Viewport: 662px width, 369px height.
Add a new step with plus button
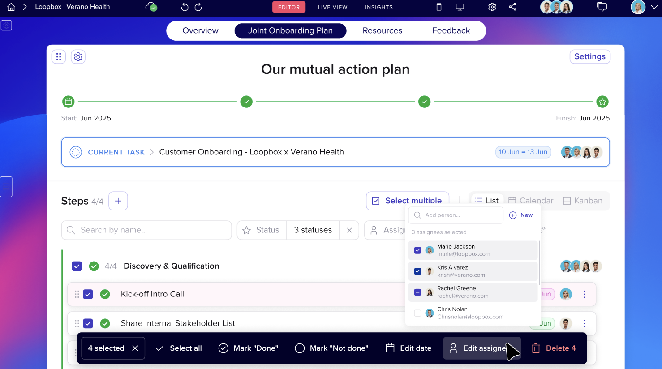(x=118, y=201)
